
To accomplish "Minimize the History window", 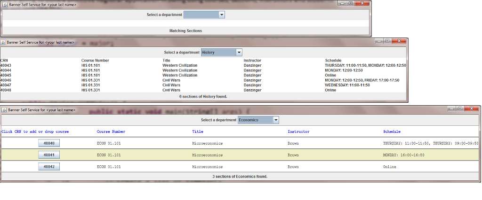I will pyautogui.click(x=380, y=41).
